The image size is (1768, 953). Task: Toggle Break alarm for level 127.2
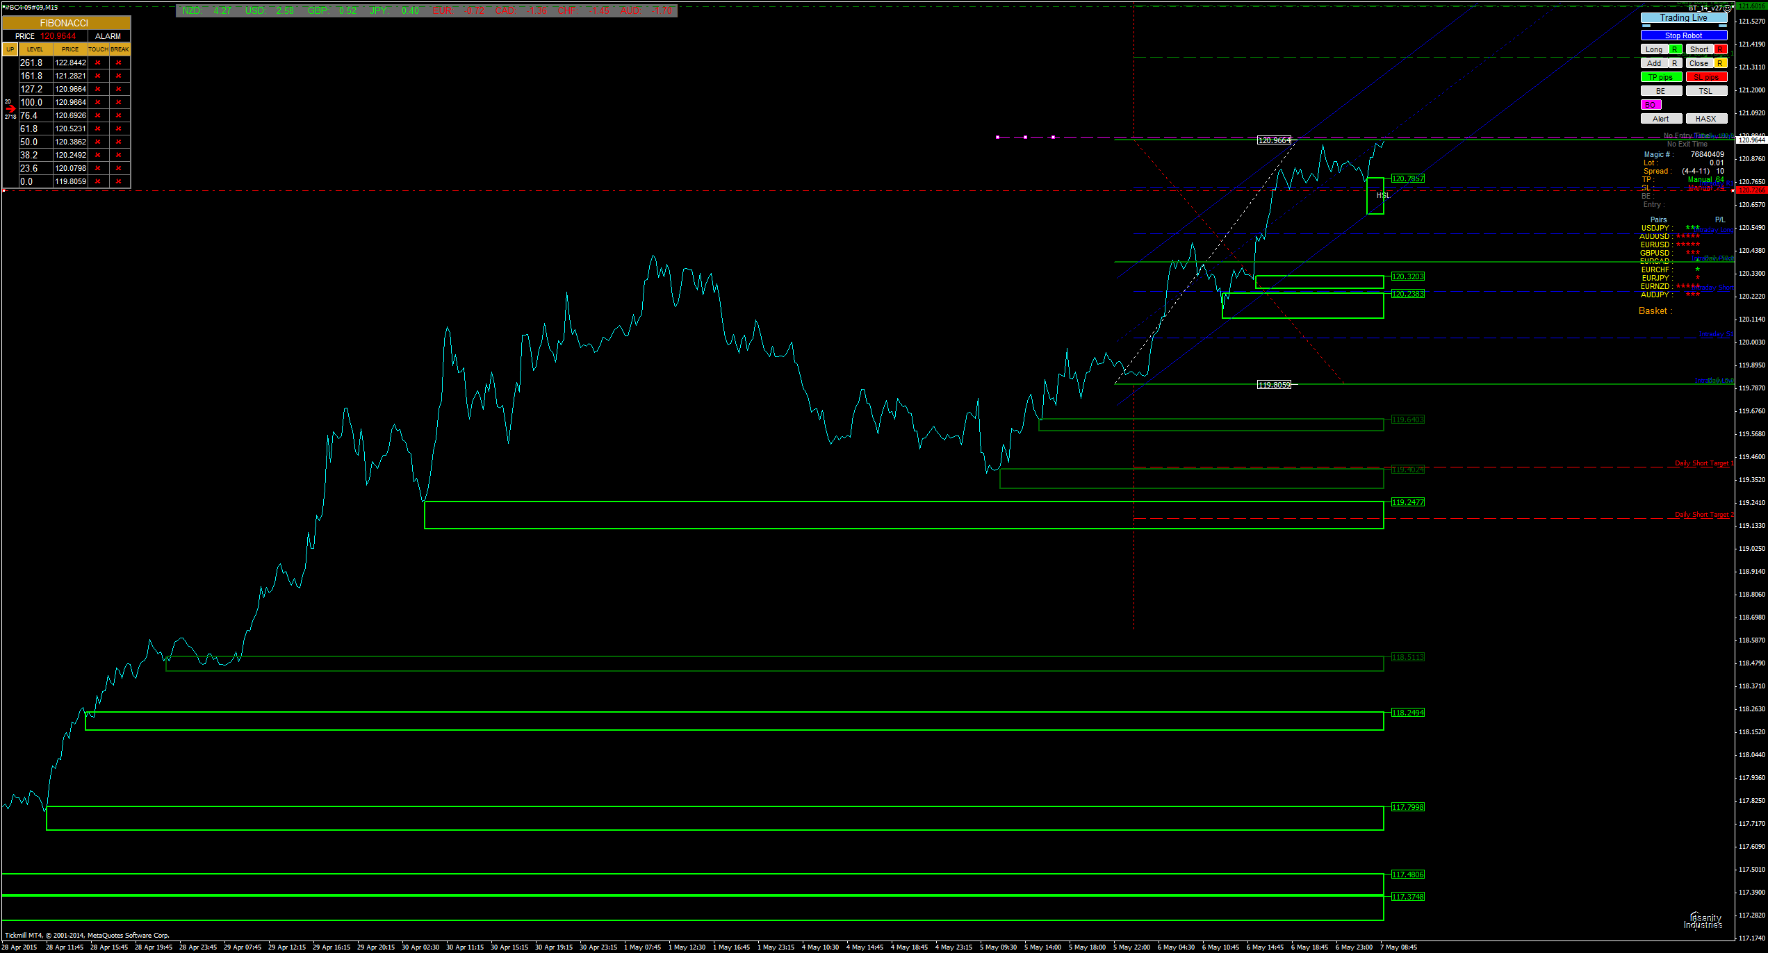pos(119,89)
